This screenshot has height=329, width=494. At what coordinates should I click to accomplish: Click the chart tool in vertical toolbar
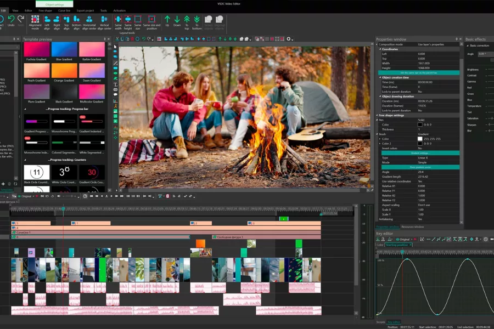click(x=115, y=101)
